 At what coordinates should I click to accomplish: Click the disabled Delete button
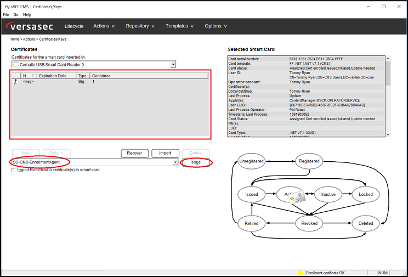pos(196,153)
